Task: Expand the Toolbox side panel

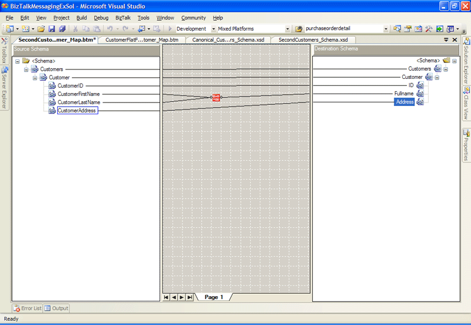Action: (4, 50)
